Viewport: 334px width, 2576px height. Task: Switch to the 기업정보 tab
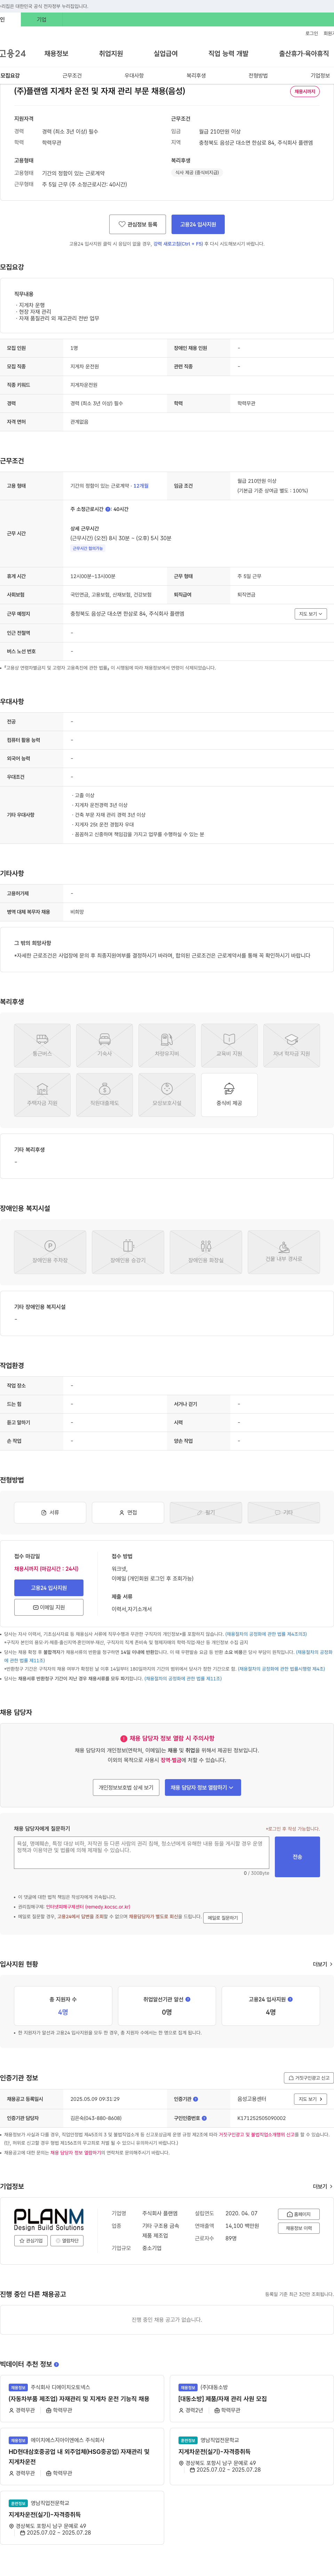(320, 75)
